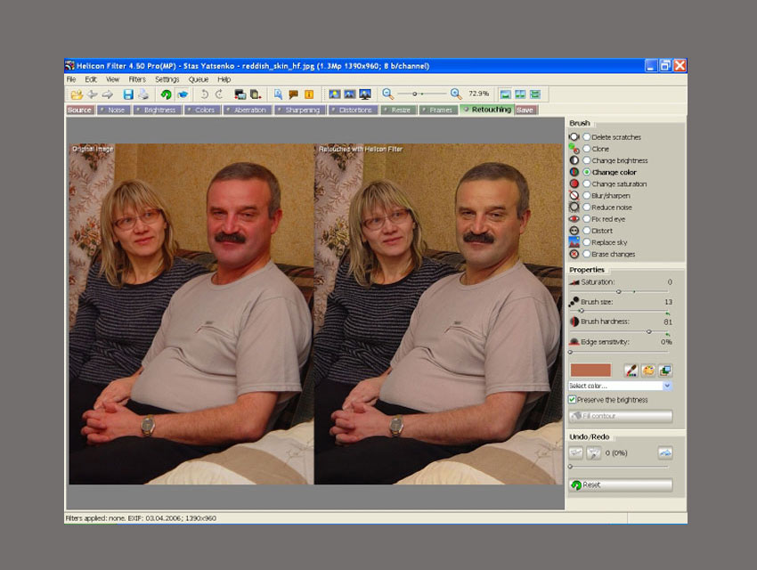
Task: Click the Saturation slider handle
Action: pyautogui.click(x=619, y=291)
